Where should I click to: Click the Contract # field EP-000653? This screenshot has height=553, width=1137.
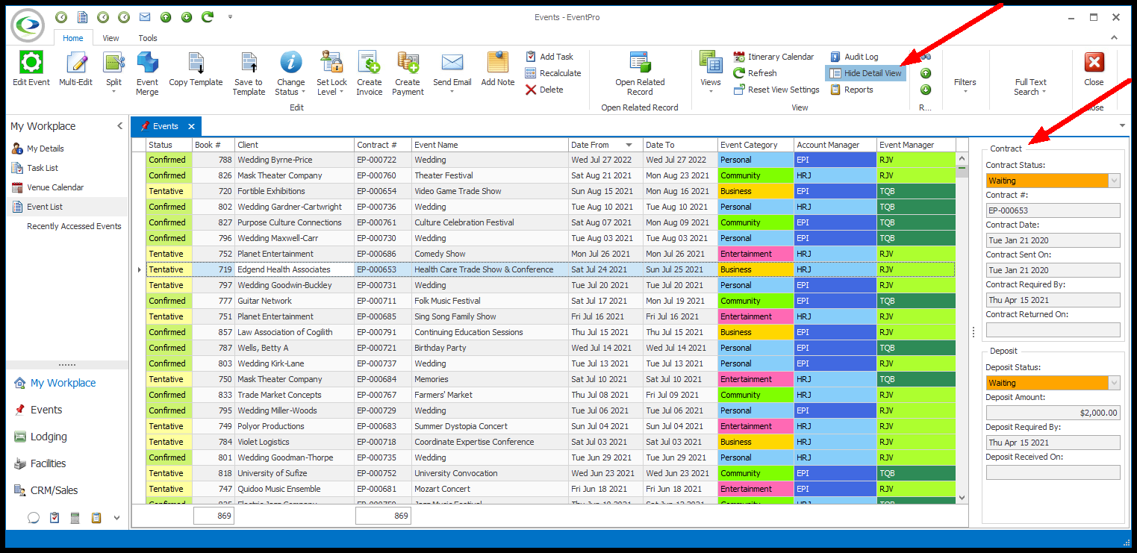tap(1053, 210)
